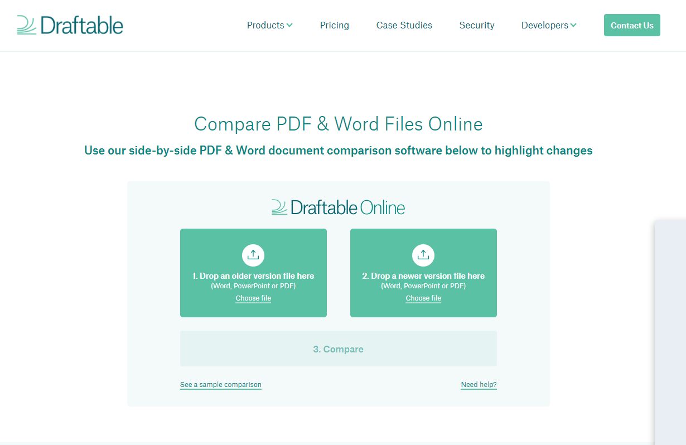
Task: Click the side-by-side comparison subtitle text
Action: pos(339,151)
